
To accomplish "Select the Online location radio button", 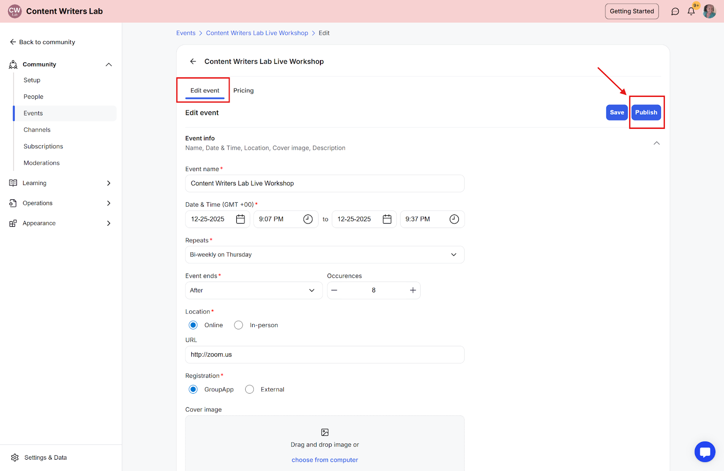I will pyautogui.click(x=193, y=325).
